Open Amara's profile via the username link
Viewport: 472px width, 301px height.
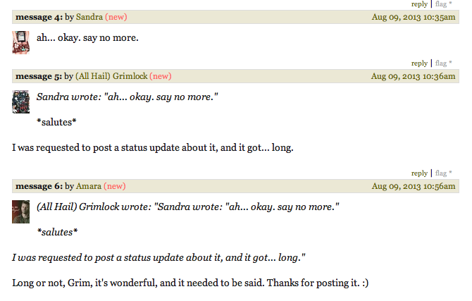[88, 186]
